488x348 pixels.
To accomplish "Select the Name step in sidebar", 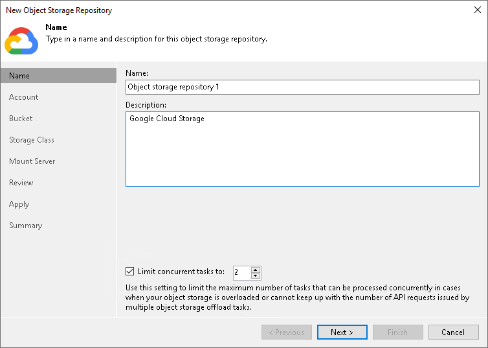I will [x=58, y=76].
